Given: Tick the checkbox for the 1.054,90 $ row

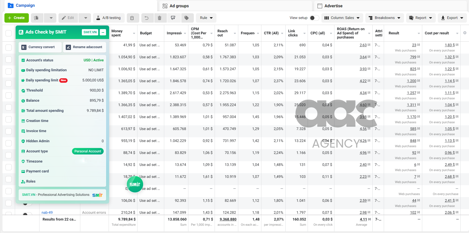Looking at the screenshot, I should [9, 60].
